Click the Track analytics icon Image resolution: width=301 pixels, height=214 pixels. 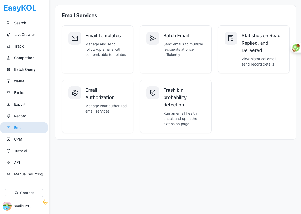point(8,46)
